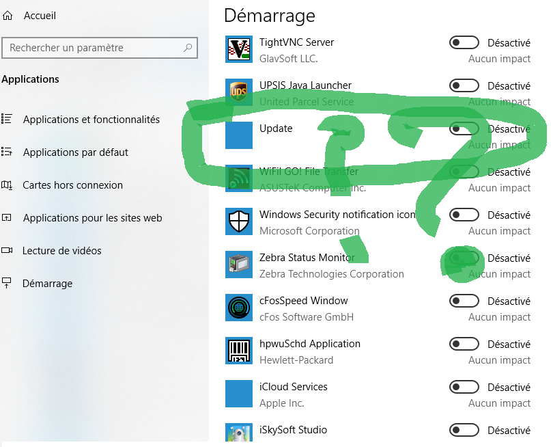Screen dimensions: 551x447
Task: Open Applications pour les sites web
Action: [92, 218]
